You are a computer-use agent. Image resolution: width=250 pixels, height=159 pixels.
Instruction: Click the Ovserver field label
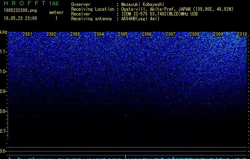pos(81,4)
